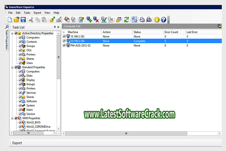
Task: Click the green Refresh arrows icon
Action: point(126,20)
